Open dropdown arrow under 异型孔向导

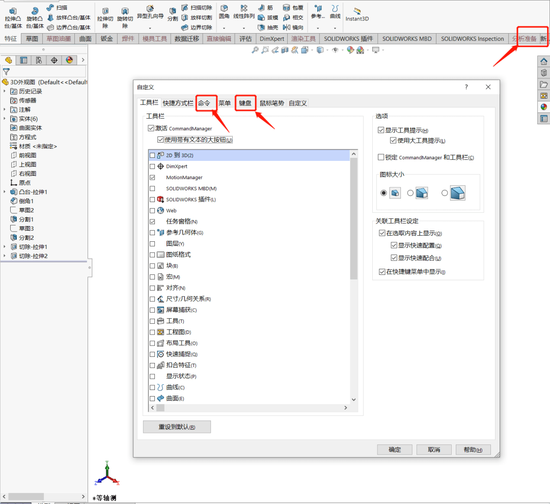click(x=150, y=28)
